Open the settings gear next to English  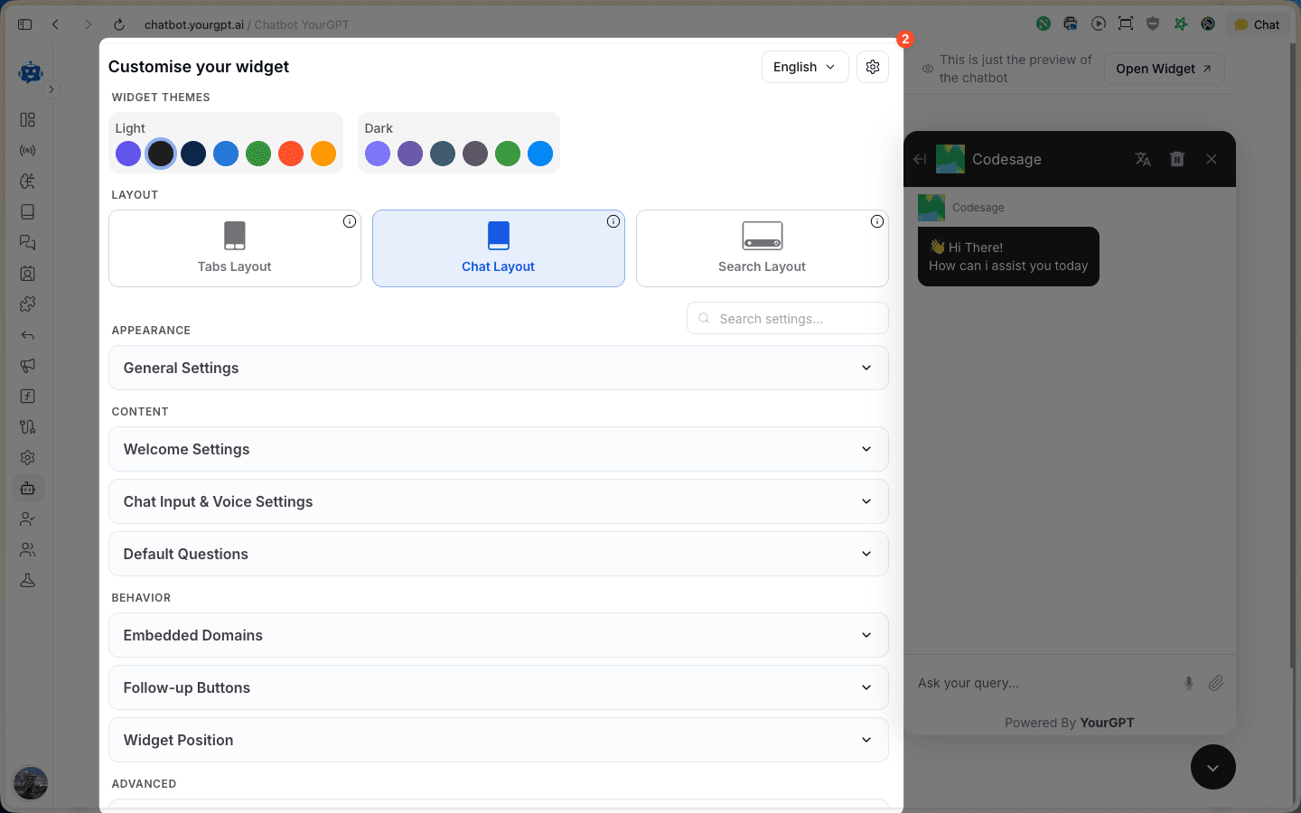tap(872, 66)
